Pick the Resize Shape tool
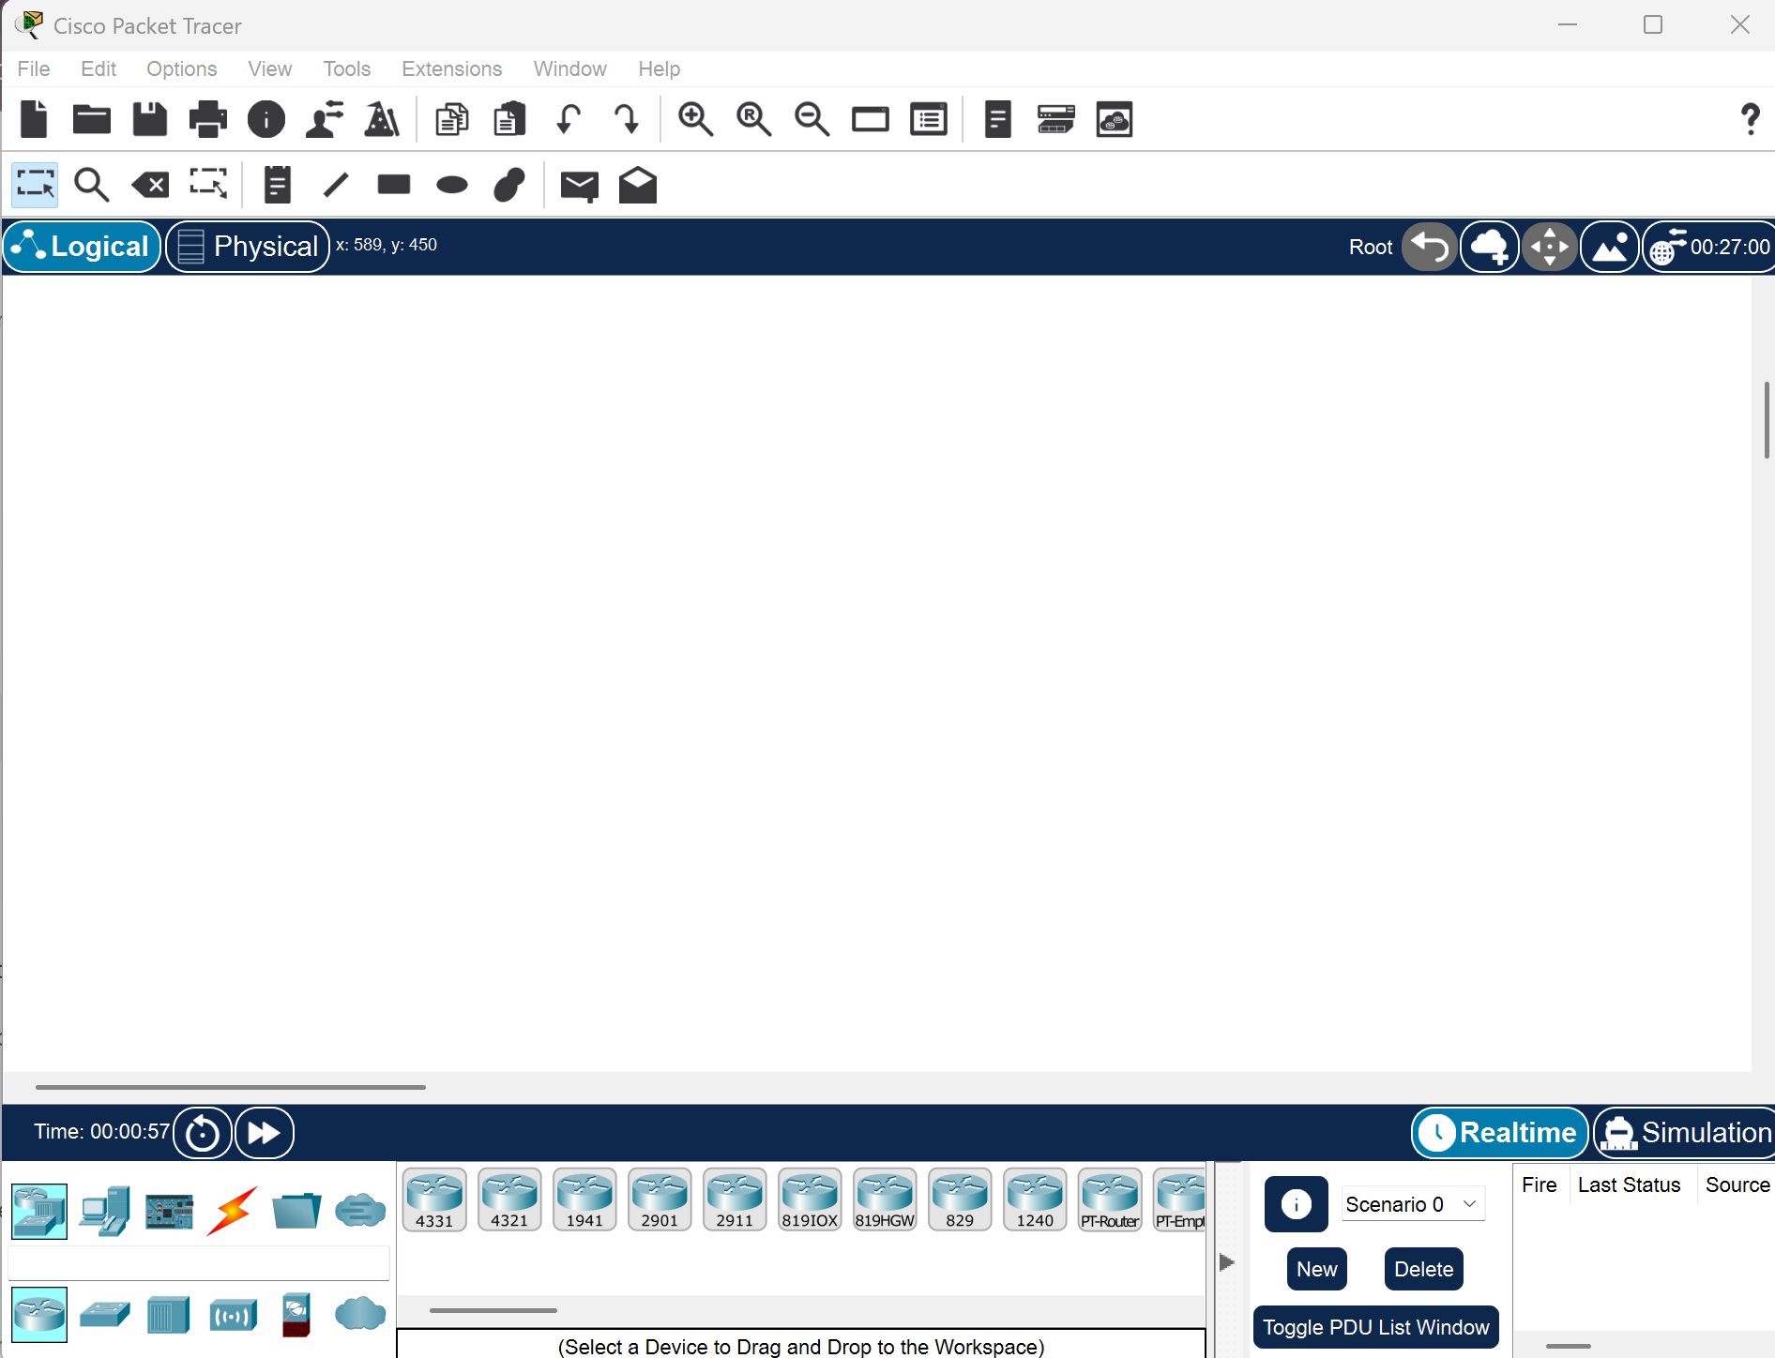The image size is (1775, 1358). pyautogui.click(x=208, y=185)
